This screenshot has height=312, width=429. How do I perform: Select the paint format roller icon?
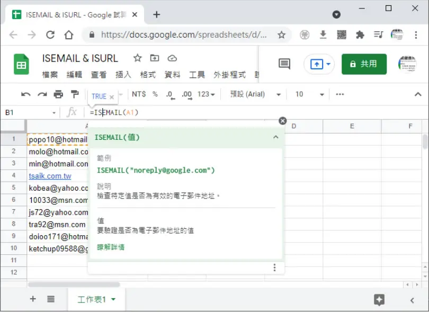tap(75, 94)
